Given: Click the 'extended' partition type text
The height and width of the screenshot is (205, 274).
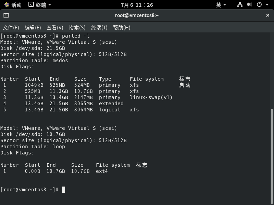Looking at the screenshot, I should [111, 104].
